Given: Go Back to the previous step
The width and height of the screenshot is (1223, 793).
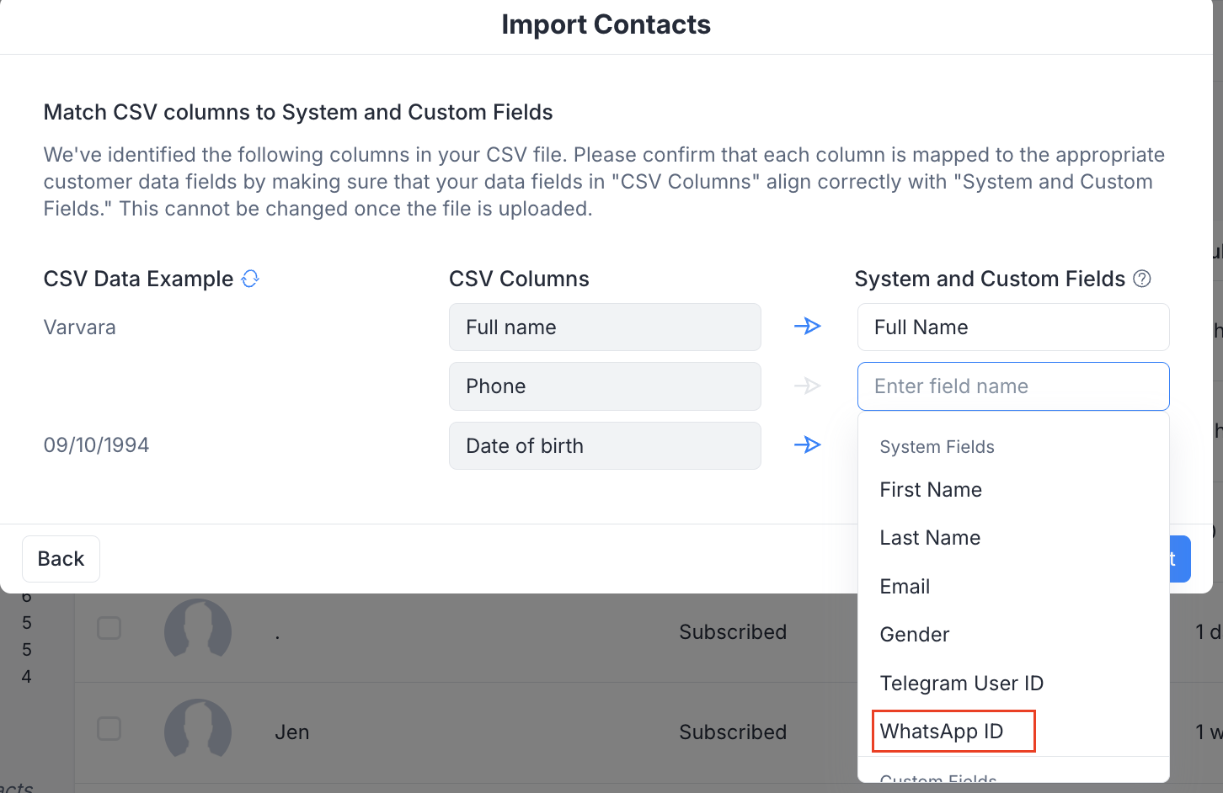Looking at the screenshot, I should click(x=61, y=559).
